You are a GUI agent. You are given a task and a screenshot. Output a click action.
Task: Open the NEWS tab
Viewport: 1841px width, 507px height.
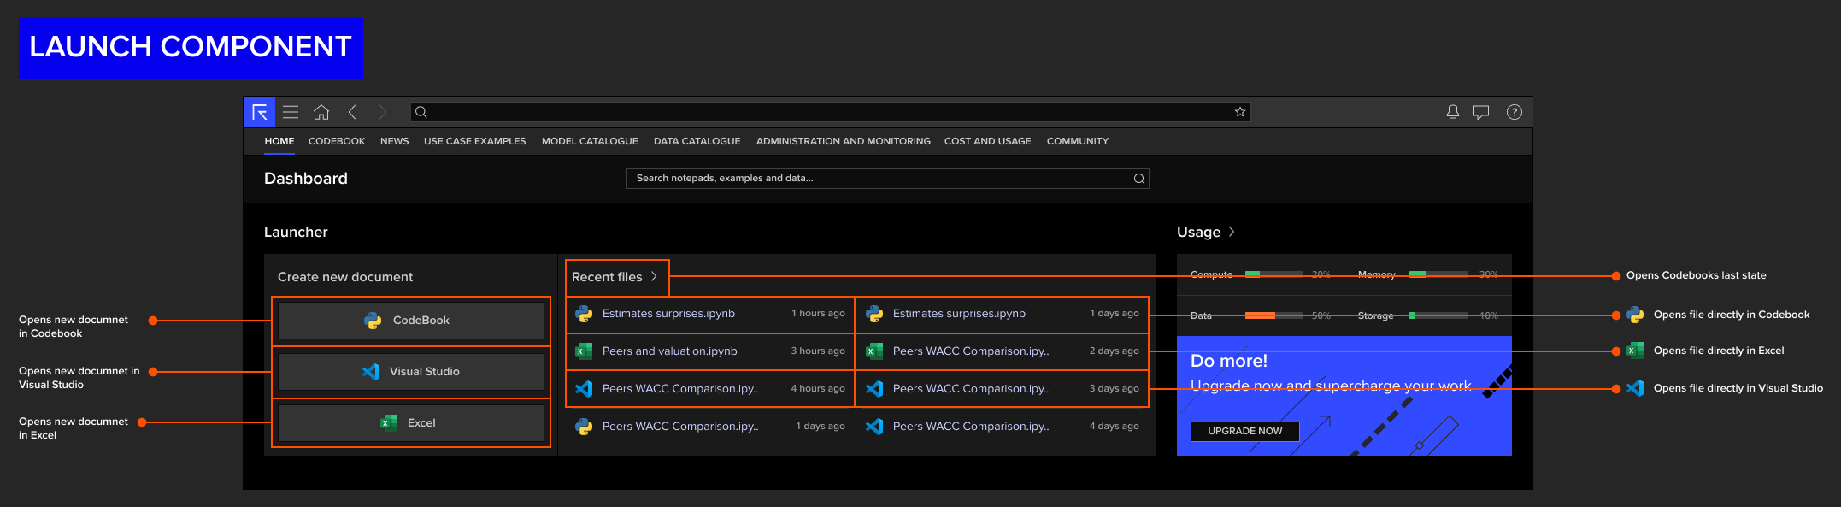[395, 141]
